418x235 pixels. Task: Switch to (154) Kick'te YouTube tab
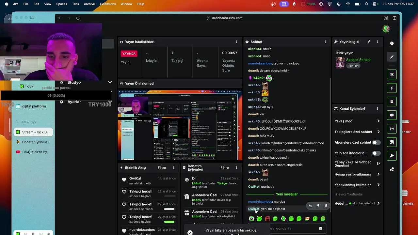33,152
